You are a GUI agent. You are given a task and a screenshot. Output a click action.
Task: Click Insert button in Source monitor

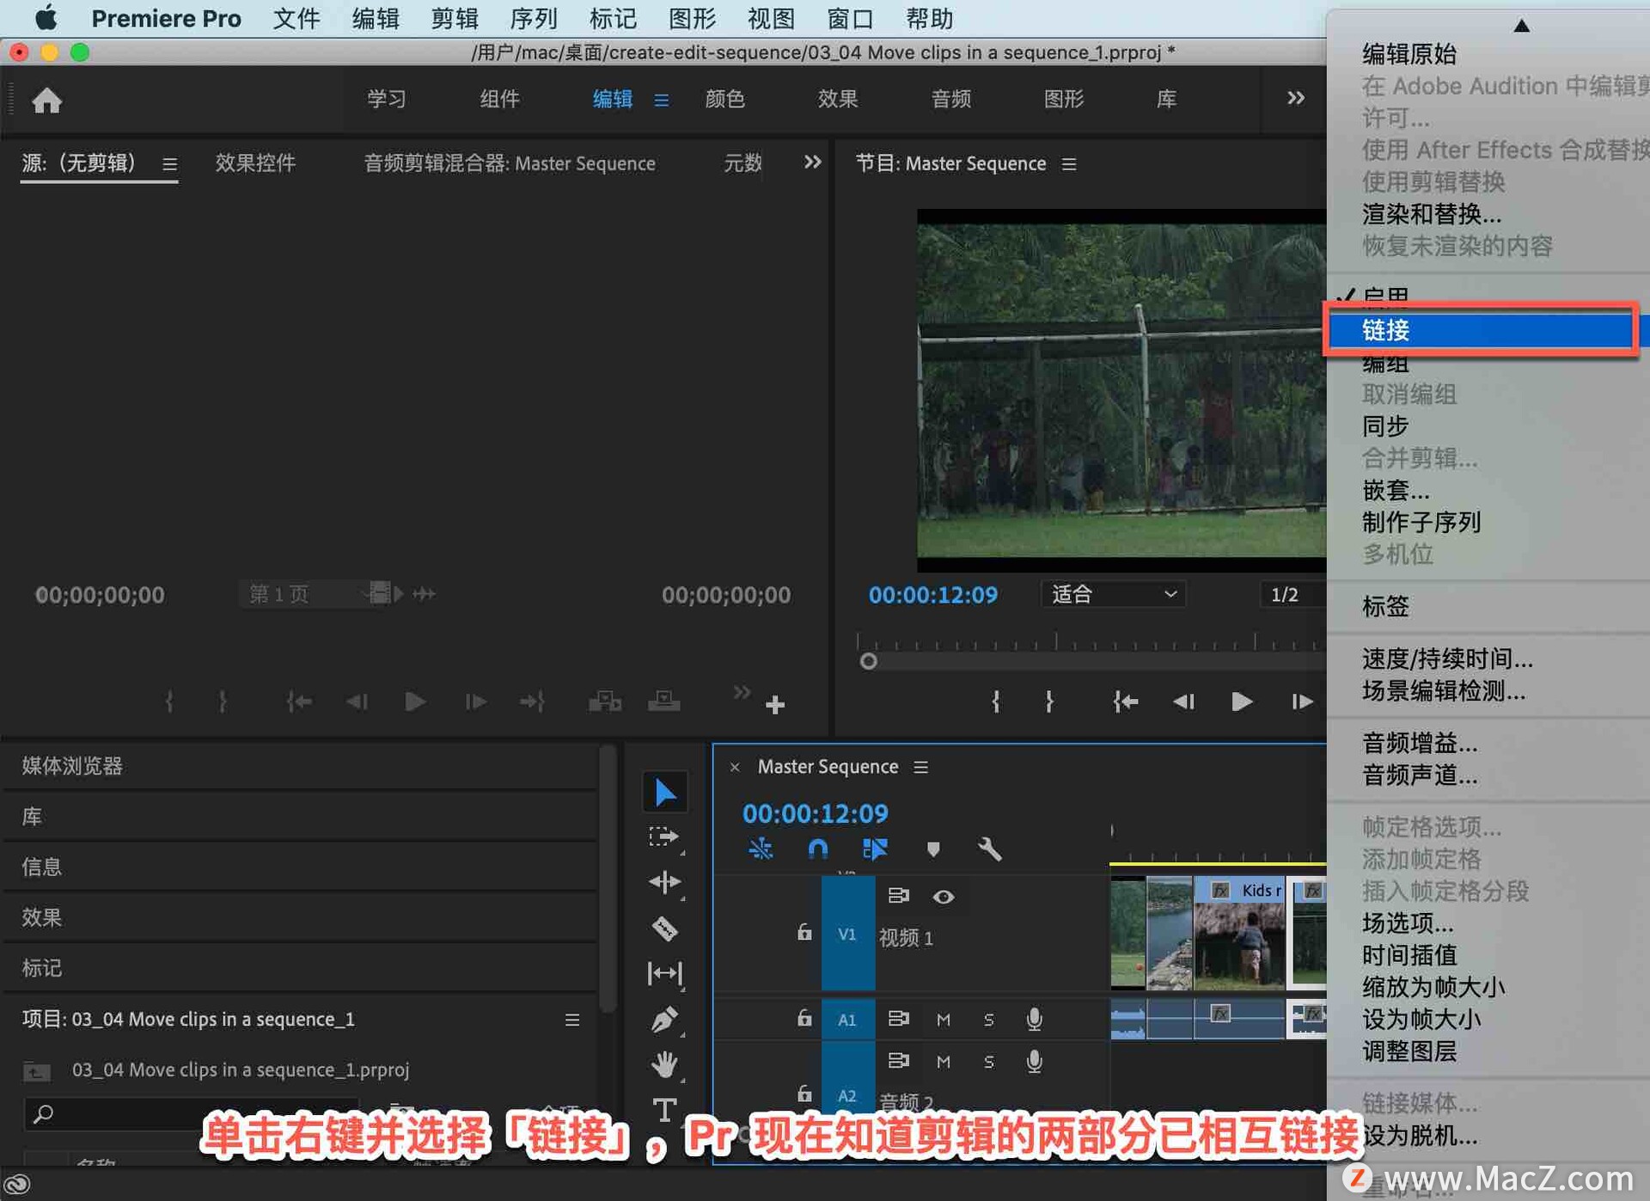[604, 702]
